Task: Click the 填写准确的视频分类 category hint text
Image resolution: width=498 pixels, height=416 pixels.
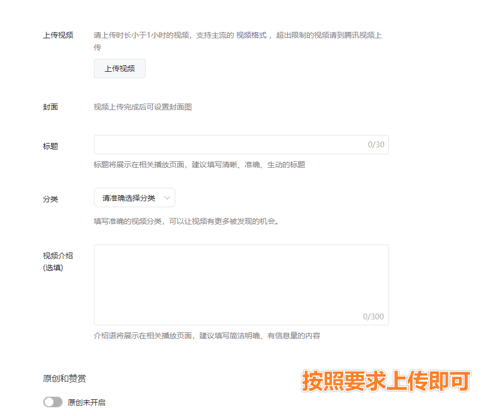Action: [x=186, y=221]
